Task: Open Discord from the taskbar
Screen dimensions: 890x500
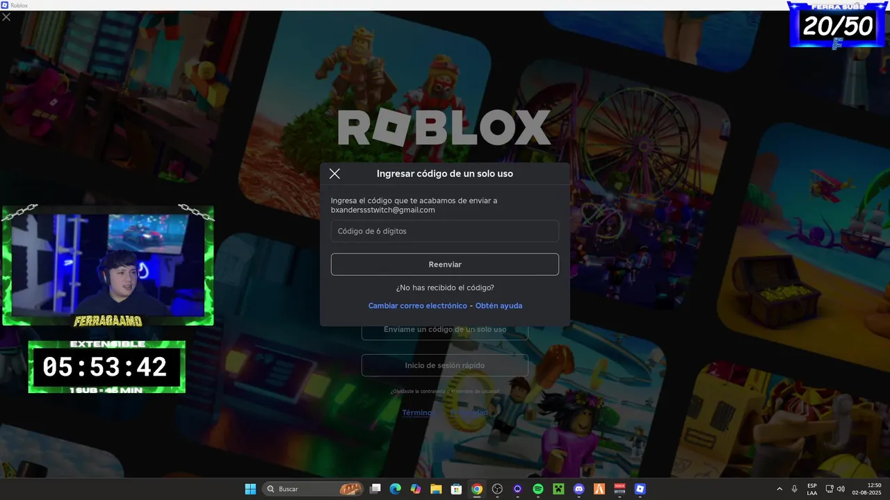Action: [578, 489]
